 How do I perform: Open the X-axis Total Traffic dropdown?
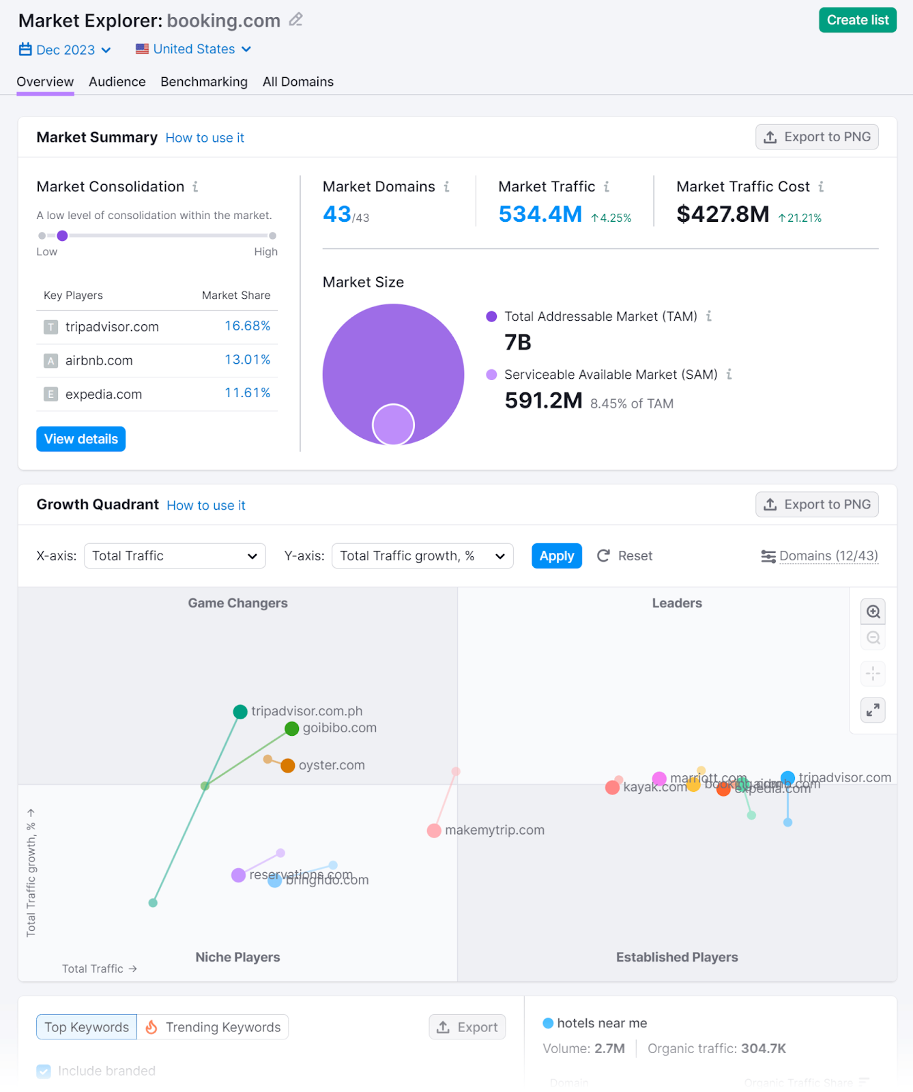(175, 556)
